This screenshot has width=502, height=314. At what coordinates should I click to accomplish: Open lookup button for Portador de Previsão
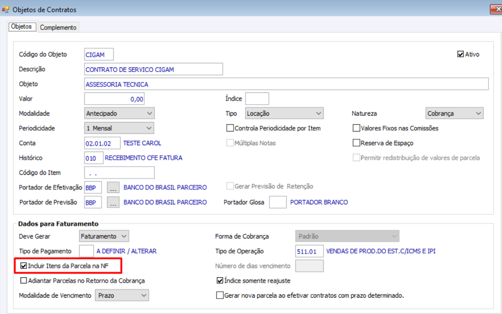pyautogui.click(x=113, y=202)
